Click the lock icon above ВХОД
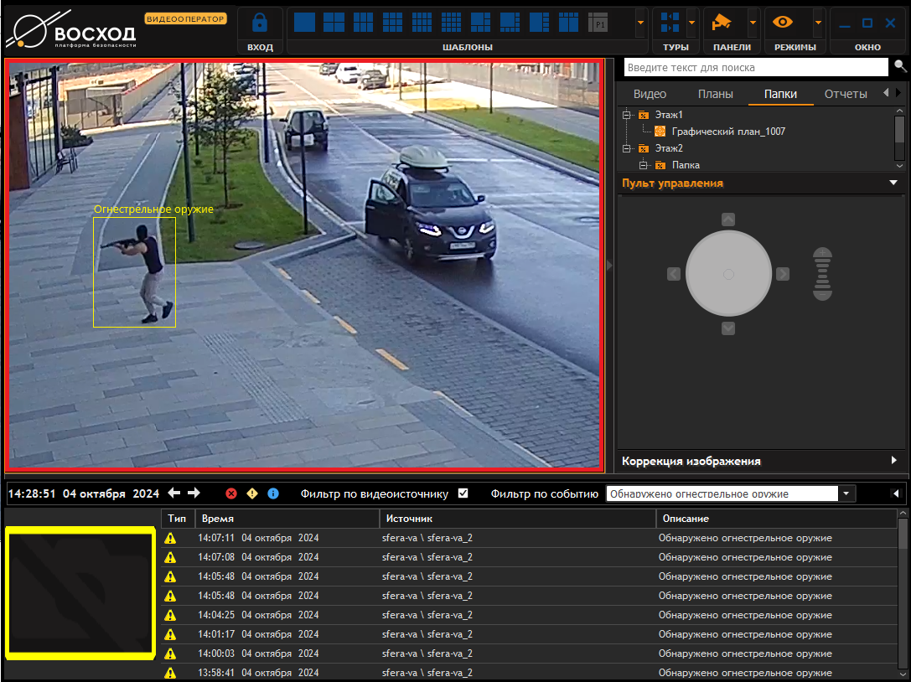Viewport: 911px width, 682px height. tap(260, 23)
